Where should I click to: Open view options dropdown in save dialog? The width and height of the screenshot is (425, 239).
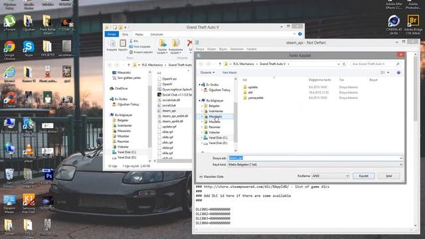(x=388, y=72)
